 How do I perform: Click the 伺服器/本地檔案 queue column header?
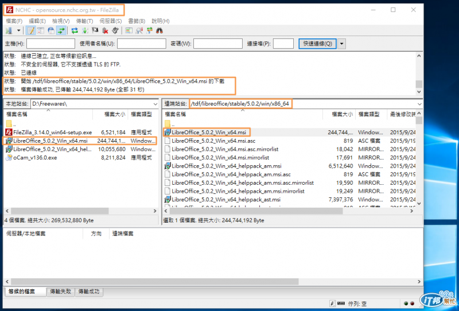point(44,234)
